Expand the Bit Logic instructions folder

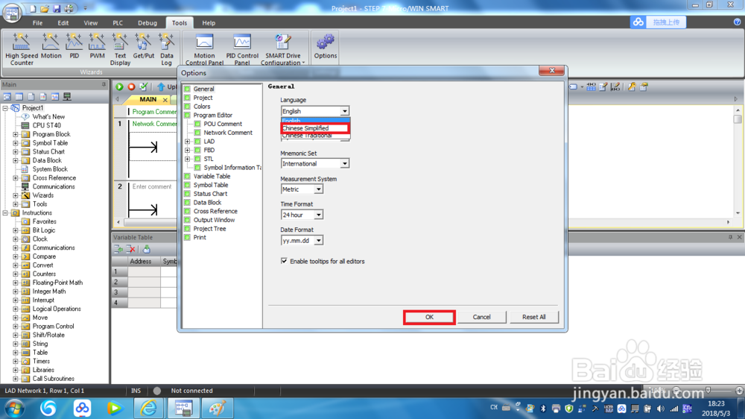[15, 230]
